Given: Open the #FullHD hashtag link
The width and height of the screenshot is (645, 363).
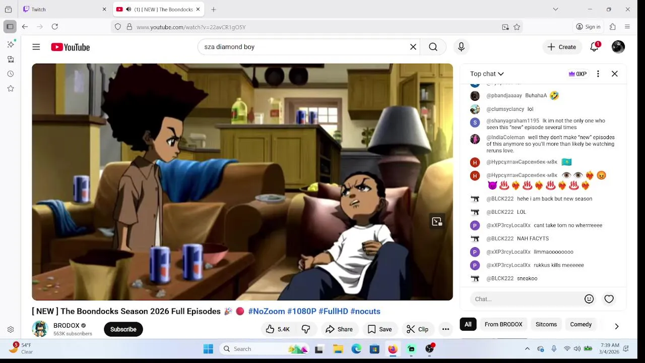Looking at the screenshot, I should tap(333, 312).
